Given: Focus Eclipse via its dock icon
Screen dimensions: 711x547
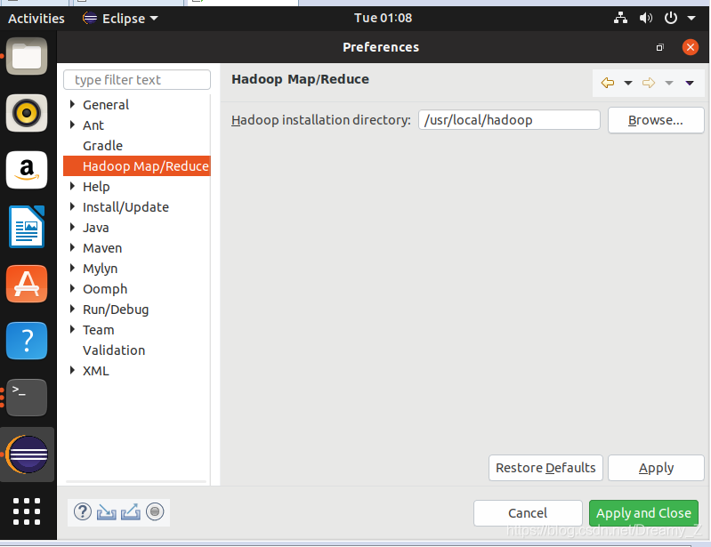Looking at the screenshot, I should point(27,454).
